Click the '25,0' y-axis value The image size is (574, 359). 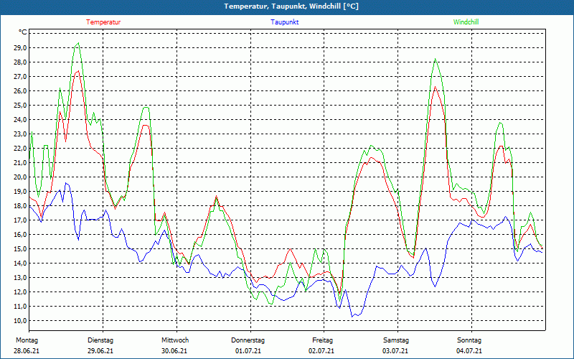[x=21, y=105]
